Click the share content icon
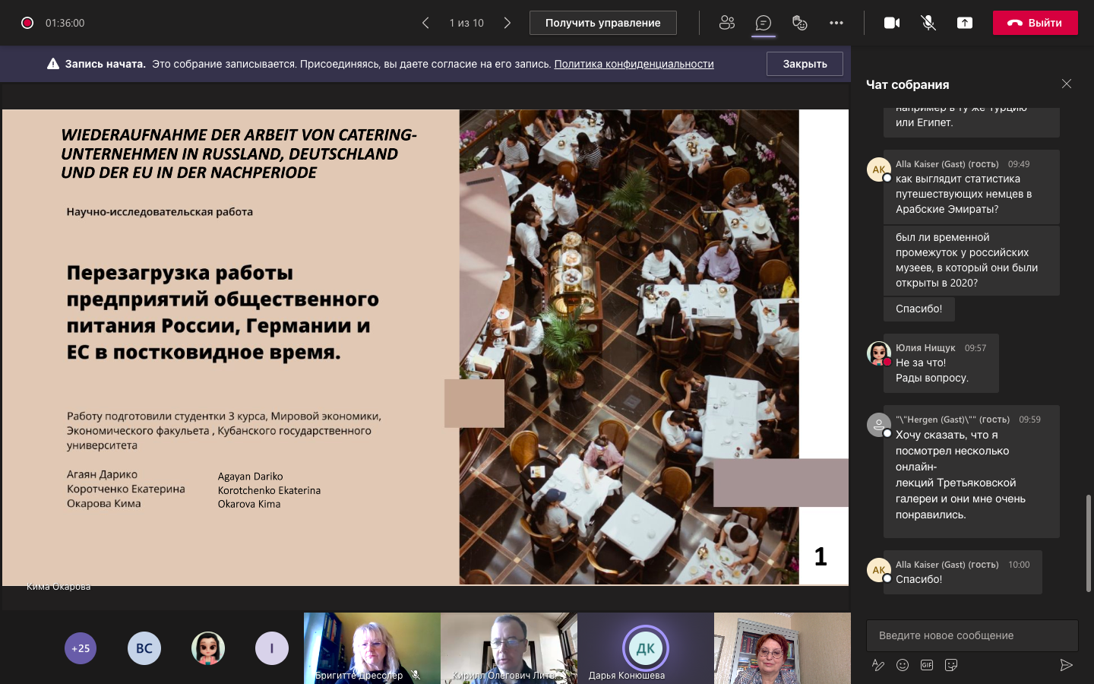This screenshot has width=1094, height=684. 965,23
